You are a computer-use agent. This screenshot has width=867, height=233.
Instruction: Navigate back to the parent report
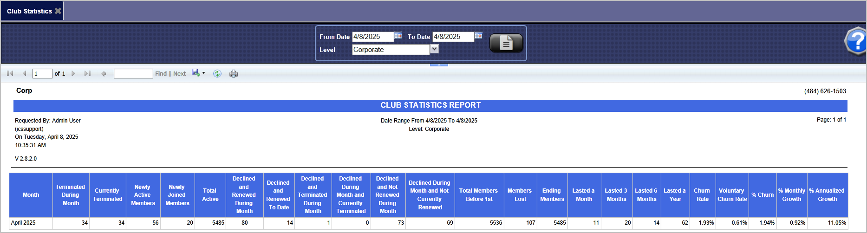(x=104, y=73)
